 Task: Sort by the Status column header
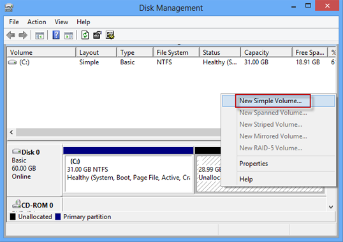(220, 52)
